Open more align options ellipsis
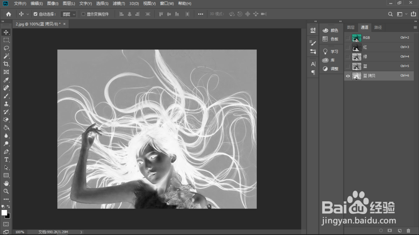Viewport: 419px width, 235px height. tap(200, 14)
